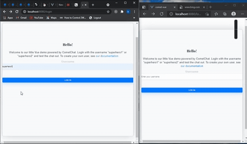The image size is (247, 144).
Task: Click Chrome address bar URL localhost:8080/login
Action: (x=40, y=12)
